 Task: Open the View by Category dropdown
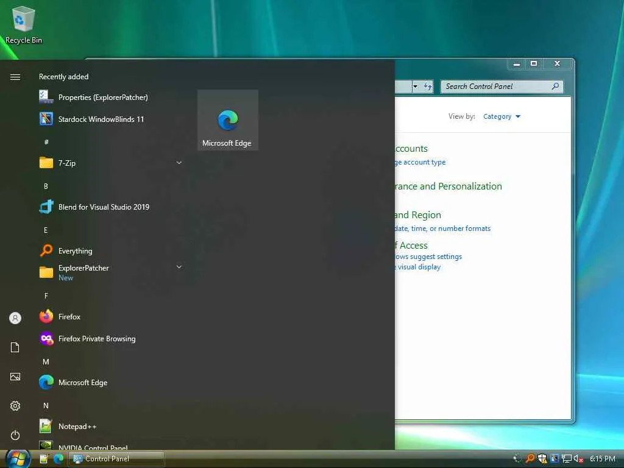tap(502, 116)
